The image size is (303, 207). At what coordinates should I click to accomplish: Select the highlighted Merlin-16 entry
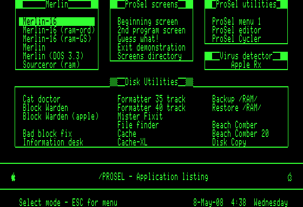click(57, 22)
